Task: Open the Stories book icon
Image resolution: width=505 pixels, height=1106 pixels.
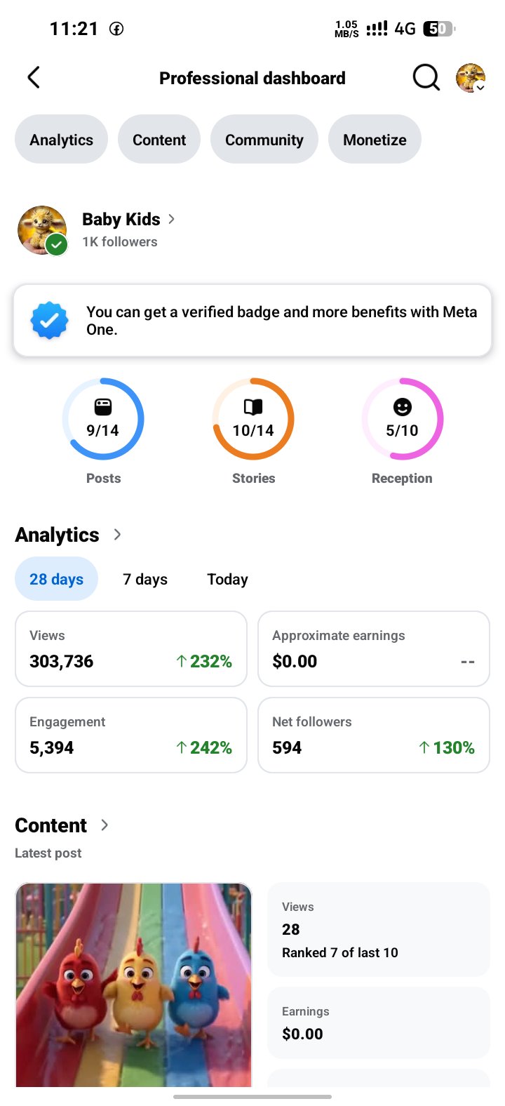Action: (253, 407)
